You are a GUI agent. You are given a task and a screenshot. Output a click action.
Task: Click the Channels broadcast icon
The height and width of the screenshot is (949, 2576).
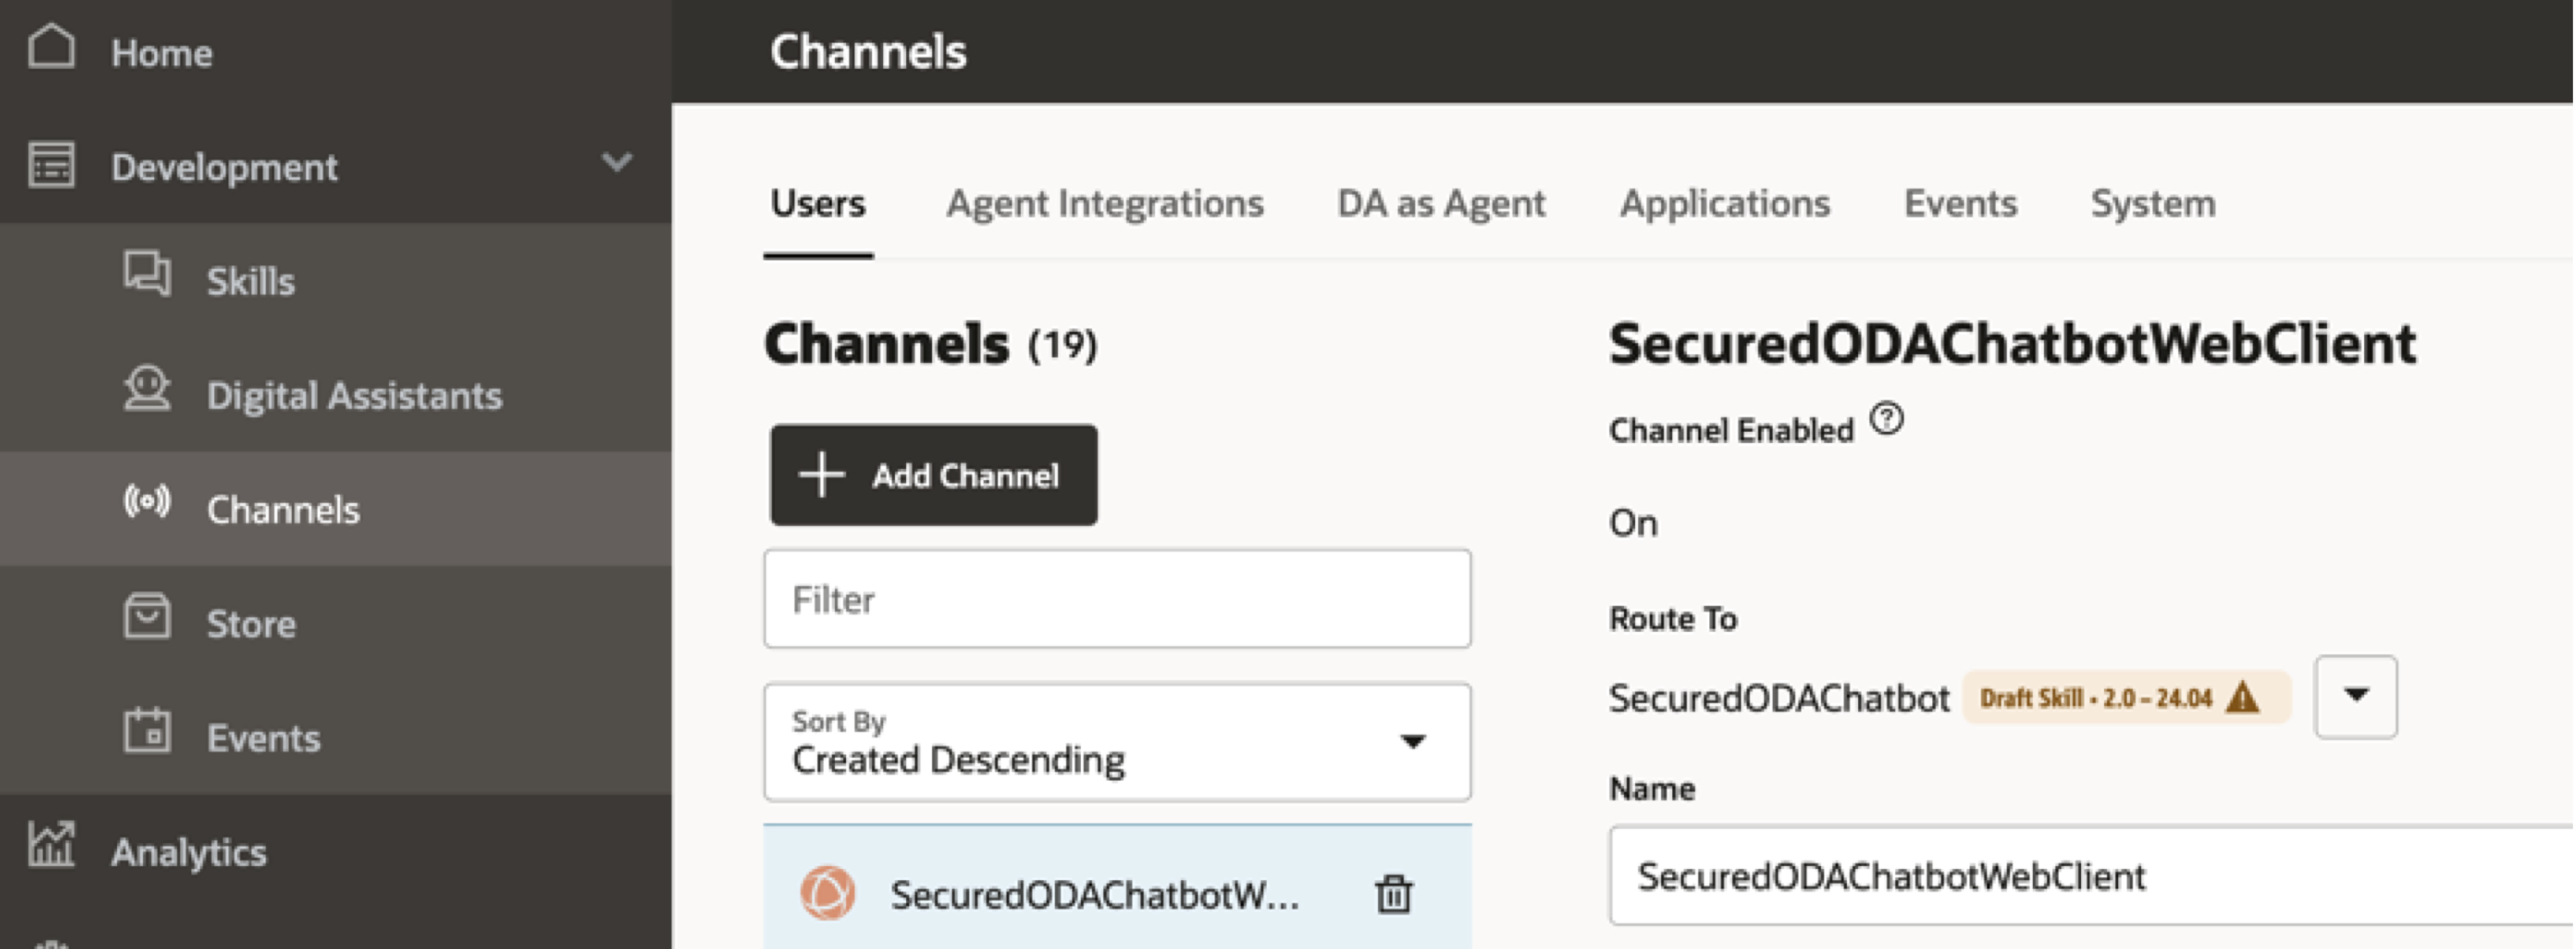[147, 502]
